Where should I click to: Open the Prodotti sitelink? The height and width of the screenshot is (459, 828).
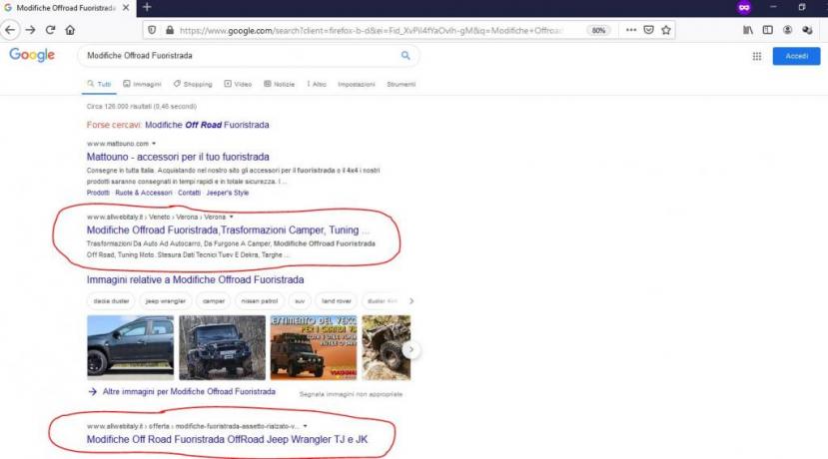click(98, 193)
